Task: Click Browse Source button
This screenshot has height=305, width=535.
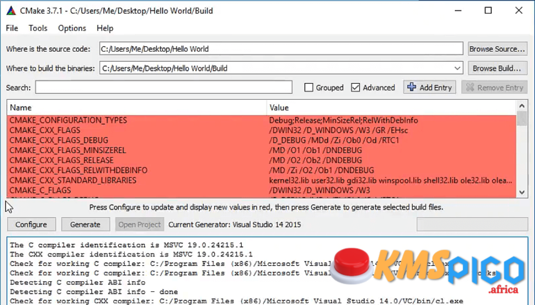Action: point(497,49)
